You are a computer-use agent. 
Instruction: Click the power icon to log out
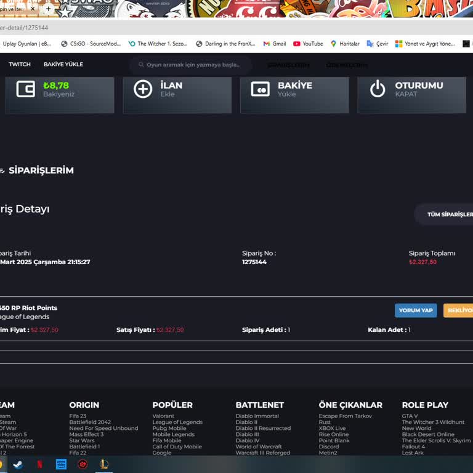(378, 89)
